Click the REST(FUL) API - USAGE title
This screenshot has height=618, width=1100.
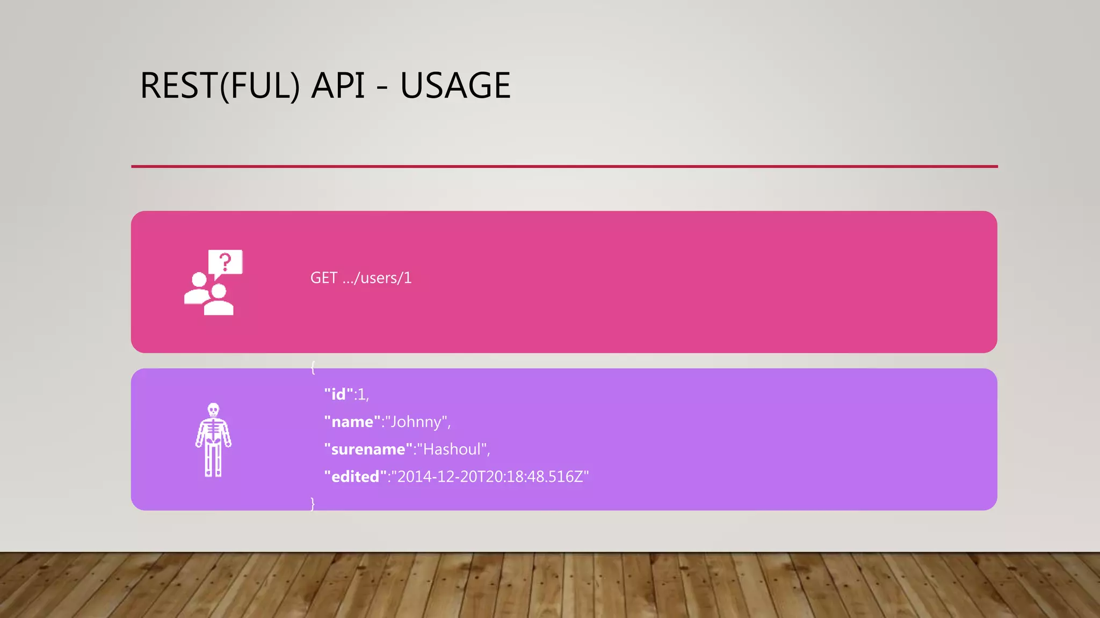pos(325,85)
